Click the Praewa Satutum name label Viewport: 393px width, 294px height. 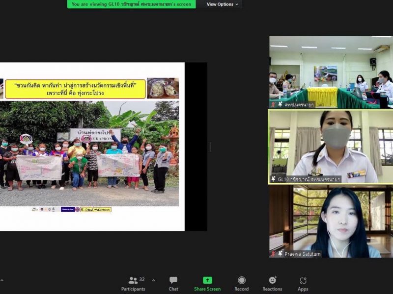pos(302,254)
